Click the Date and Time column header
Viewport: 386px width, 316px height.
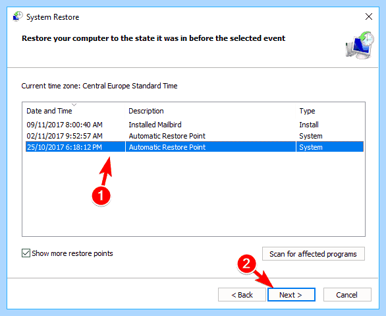(x=74, y=111)
